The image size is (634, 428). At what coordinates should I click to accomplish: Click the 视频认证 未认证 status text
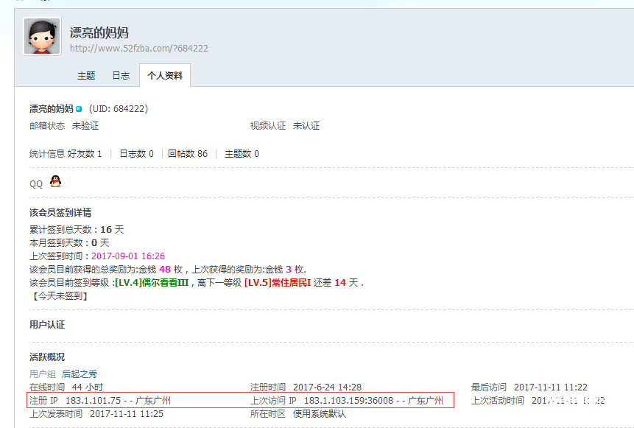click(x=306, y=126)
